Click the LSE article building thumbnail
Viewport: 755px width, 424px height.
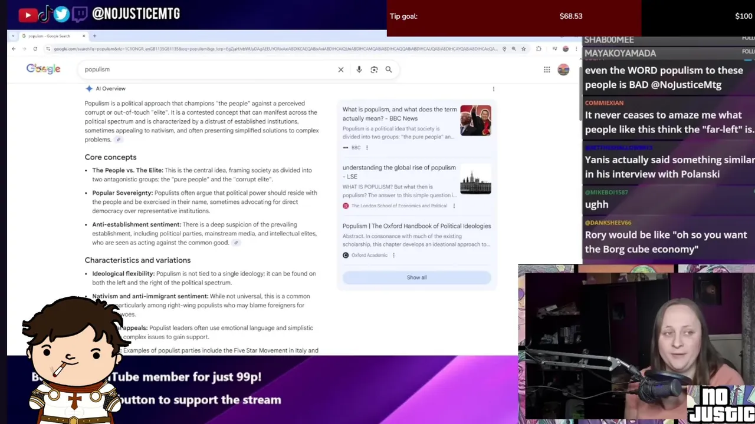475,179
